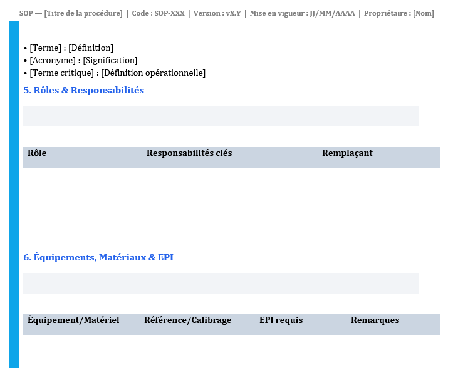Select the "Équipement/Matériel" column header
The image size is (453, 368).
pyautogui.click(x=73, y=320)
